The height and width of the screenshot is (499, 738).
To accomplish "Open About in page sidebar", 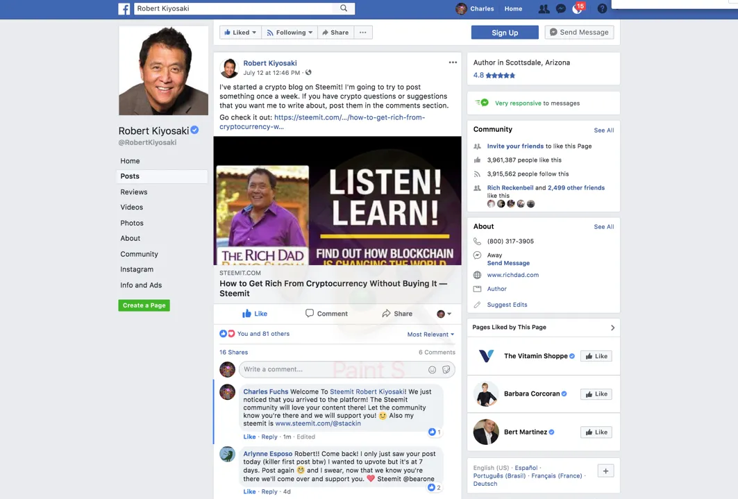I will tap(130, 238).
